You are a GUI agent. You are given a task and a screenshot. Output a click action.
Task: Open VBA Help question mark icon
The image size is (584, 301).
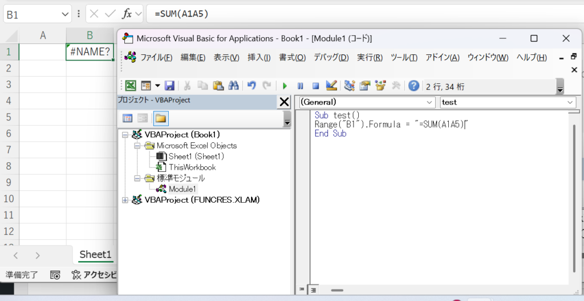tap(413, 86)
